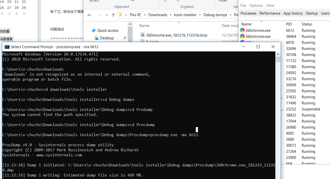Click PID 25000 in Task Manager
The image size is (330, 179).
291,158
